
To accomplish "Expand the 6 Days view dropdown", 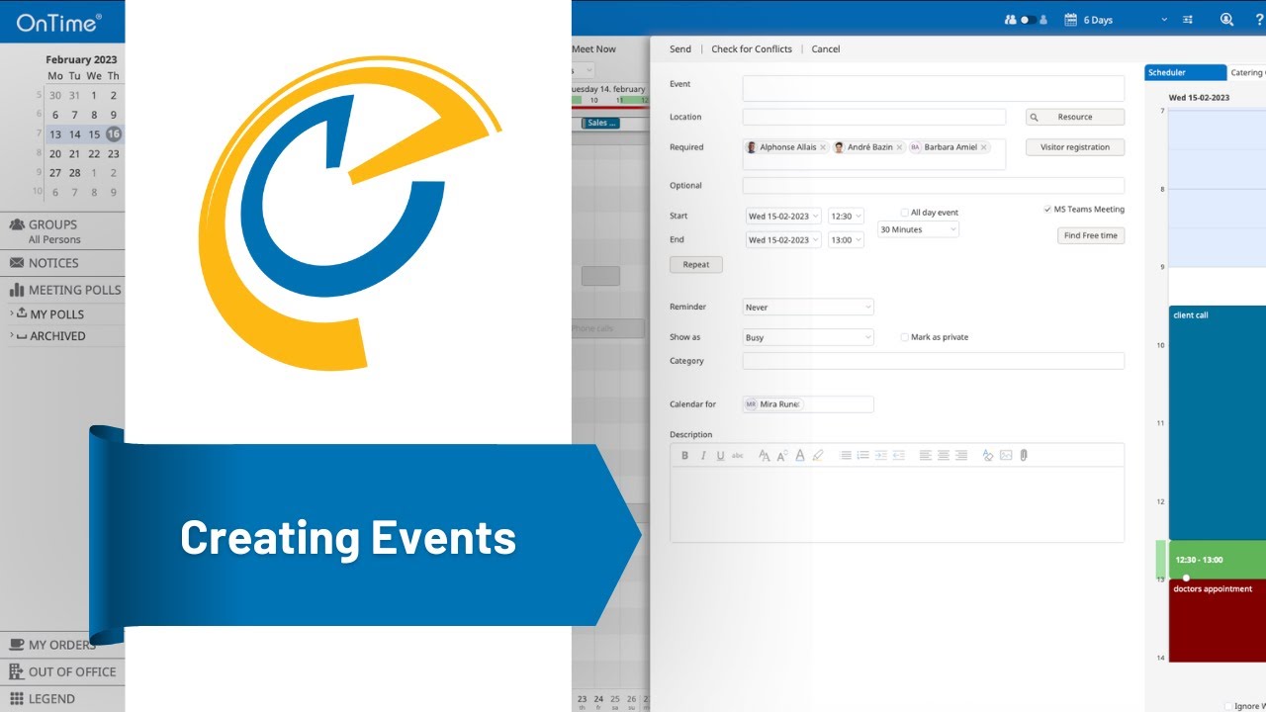I will [1164, 20].
